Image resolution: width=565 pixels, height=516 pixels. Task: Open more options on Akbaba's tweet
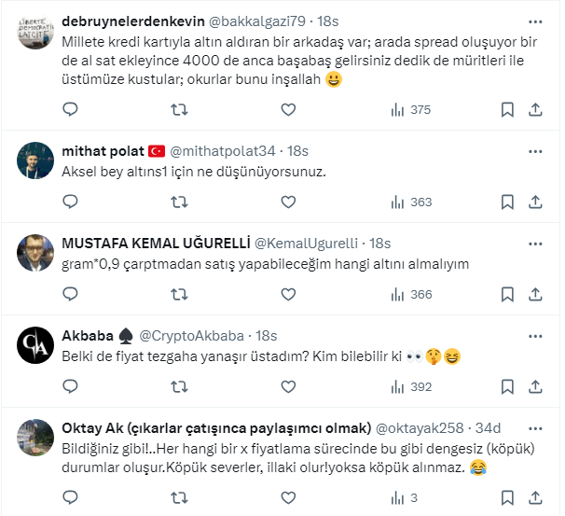click(535, 334)
